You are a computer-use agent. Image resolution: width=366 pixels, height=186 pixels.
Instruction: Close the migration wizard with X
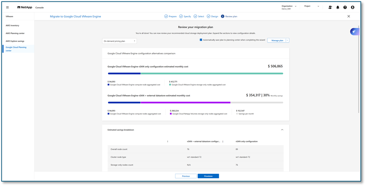click(x=349, y=16)
